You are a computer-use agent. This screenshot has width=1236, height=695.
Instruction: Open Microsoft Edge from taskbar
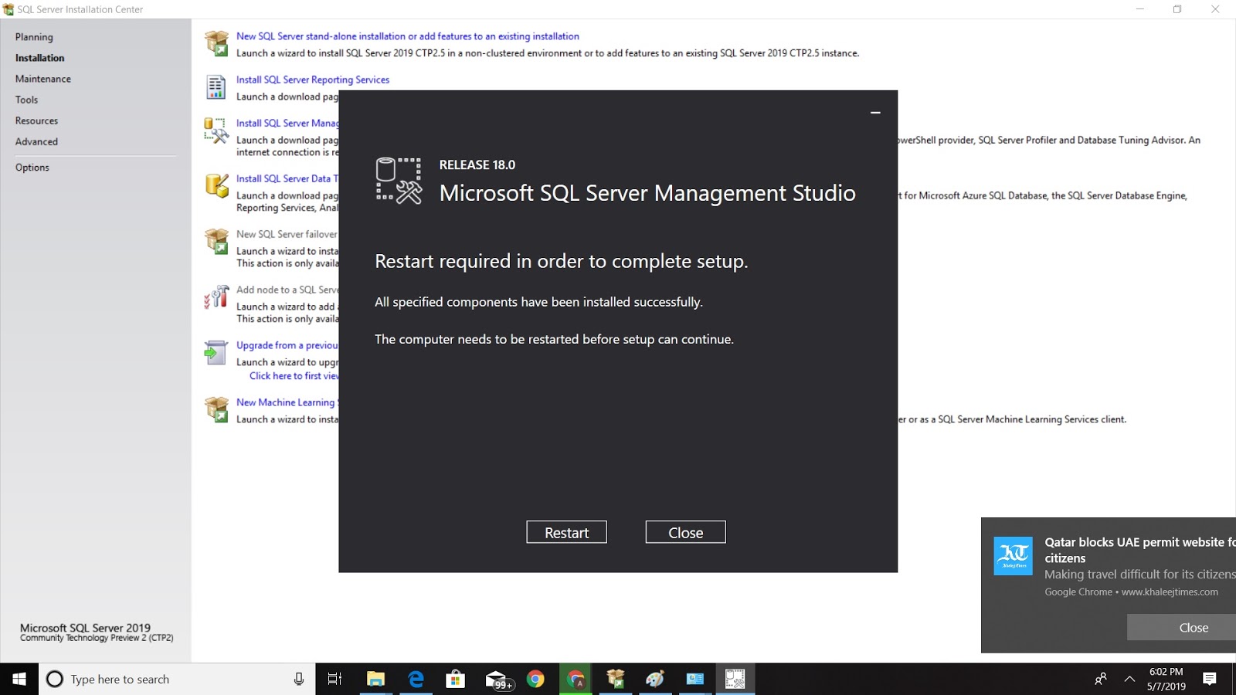point(416,679)
